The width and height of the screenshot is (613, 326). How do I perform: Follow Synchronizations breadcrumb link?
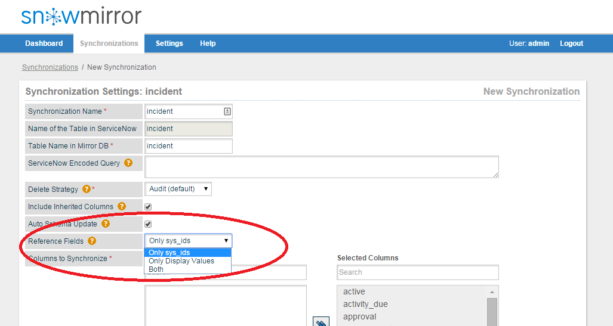tap(50, 67)
